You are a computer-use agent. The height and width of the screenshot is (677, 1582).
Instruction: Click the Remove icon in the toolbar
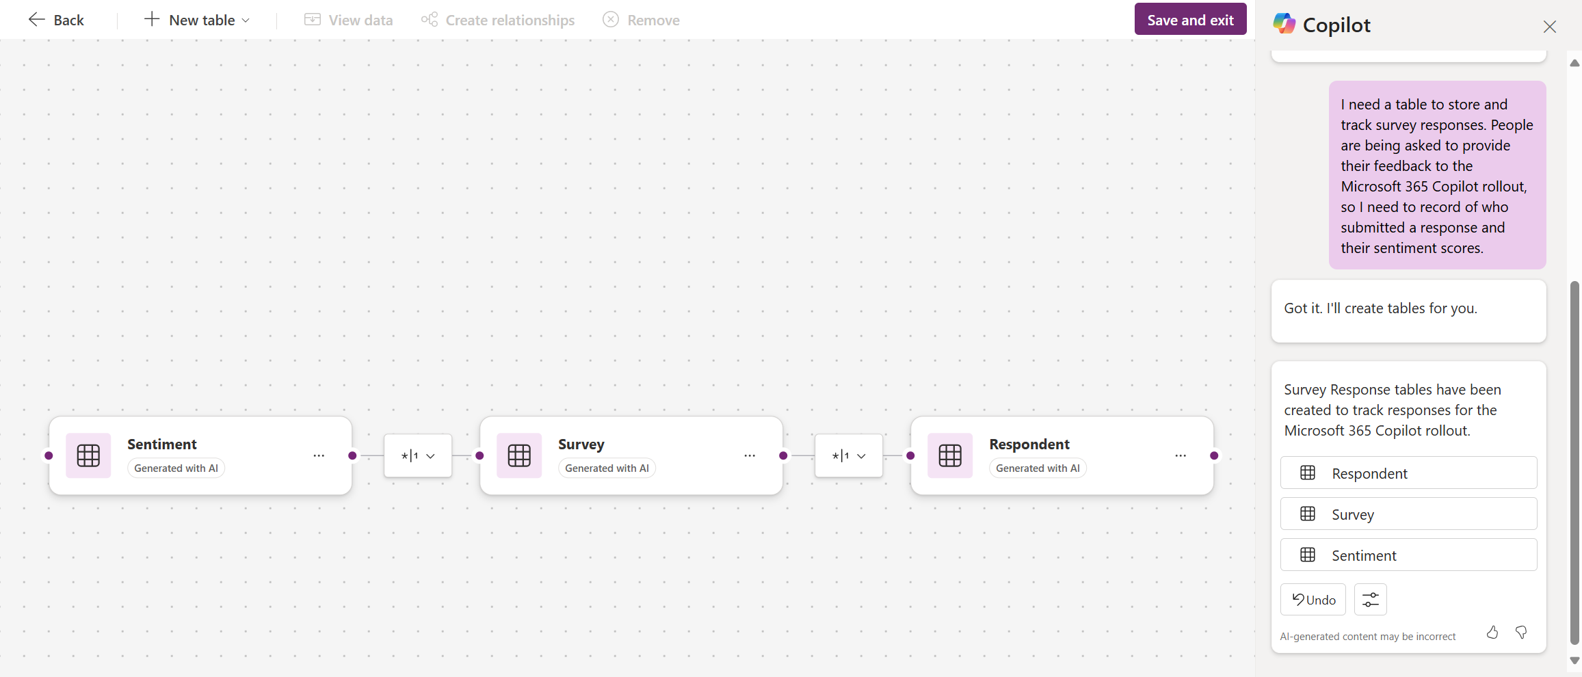coord(610,19)
